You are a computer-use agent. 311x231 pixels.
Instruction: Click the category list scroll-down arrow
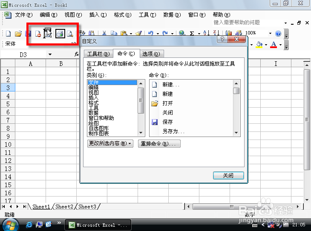click(141, 133)
